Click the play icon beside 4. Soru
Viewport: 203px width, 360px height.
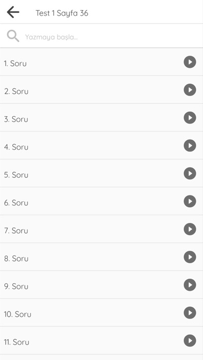click(x=190, y=145)
